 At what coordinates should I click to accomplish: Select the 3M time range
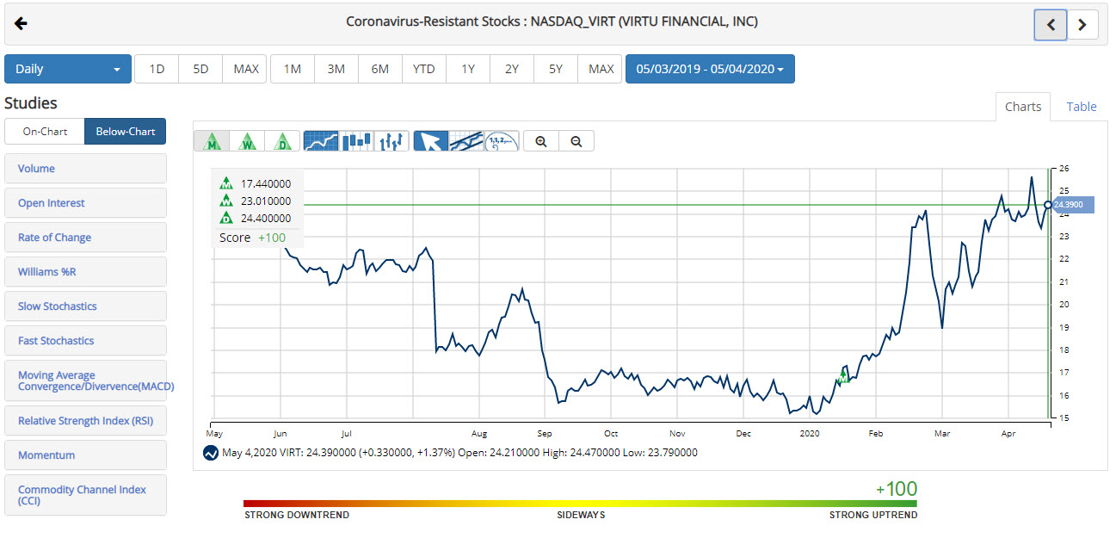coord(336,69)
